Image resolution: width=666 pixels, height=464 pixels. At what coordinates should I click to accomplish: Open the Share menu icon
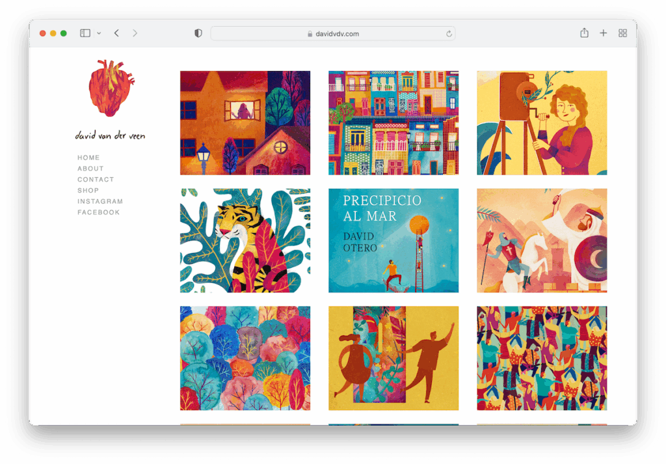coord(585,33)
